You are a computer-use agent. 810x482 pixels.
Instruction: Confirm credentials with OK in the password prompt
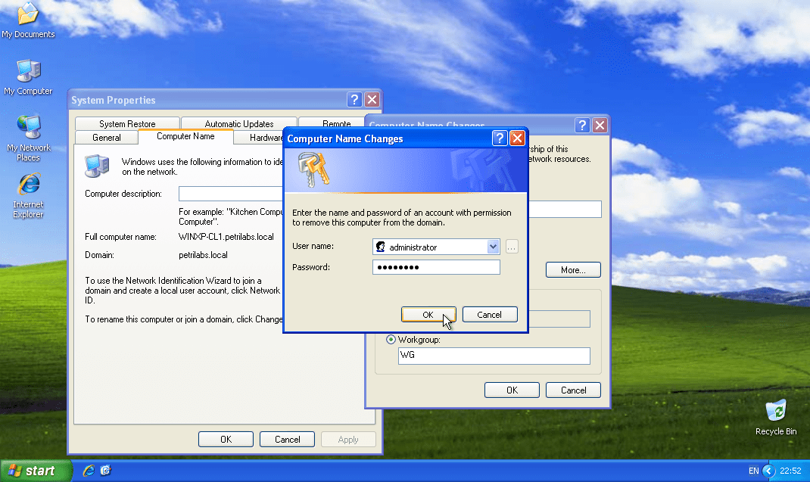pos(428,315)
